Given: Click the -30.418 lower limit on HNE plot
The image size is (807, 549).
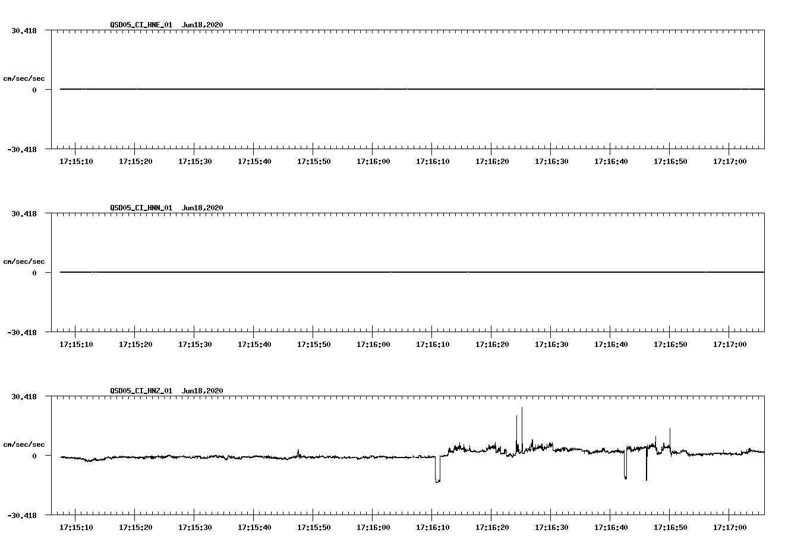Looking at the screenshot, I should click(x=22, y=150).
